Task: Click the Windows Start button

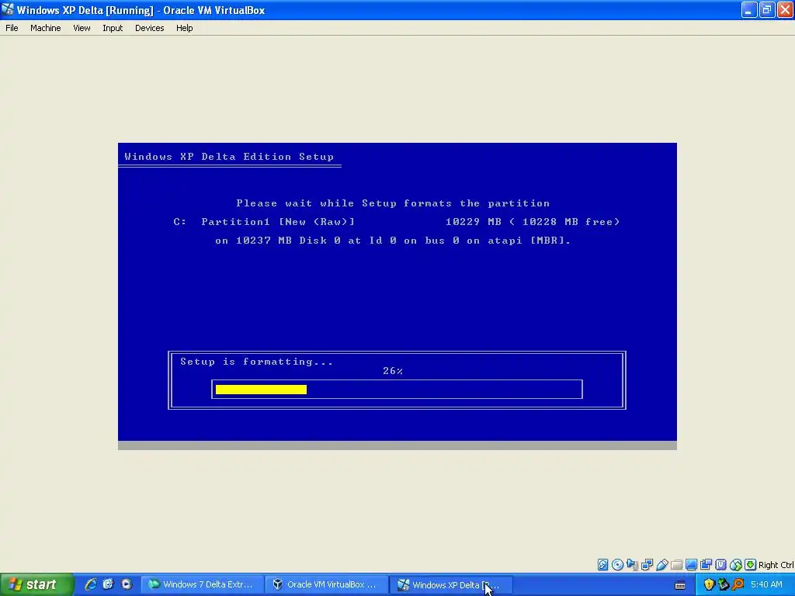Action: (36, 584)
